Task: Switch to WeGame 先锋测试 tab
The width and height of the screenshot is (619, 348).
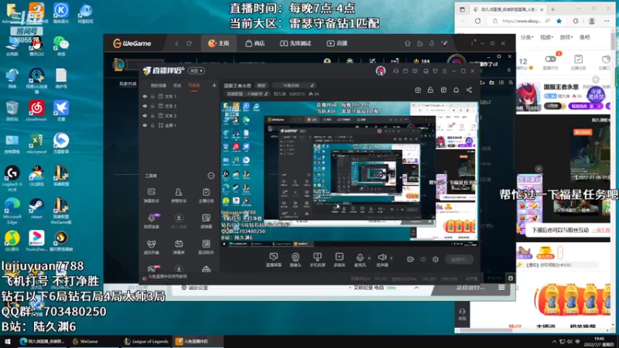Action: [x=296, y=43]
